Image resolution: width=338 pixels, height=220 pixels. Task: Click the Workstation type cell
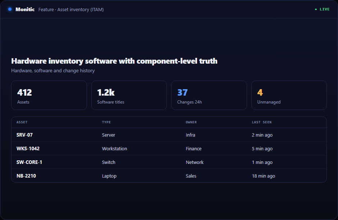(x=114, y=148)
